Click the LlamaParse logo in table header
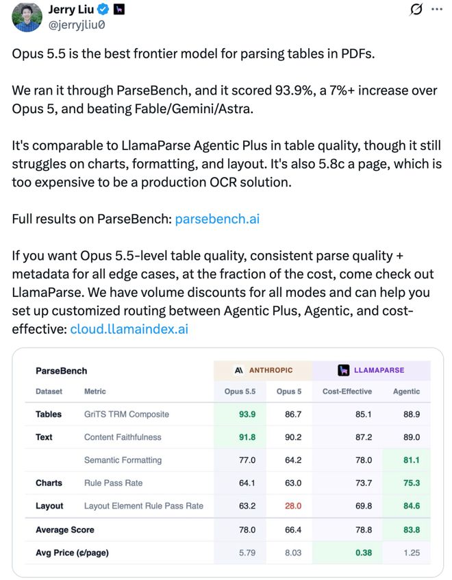Viewport: 452px width, 580px height. (x=343, y=370)
